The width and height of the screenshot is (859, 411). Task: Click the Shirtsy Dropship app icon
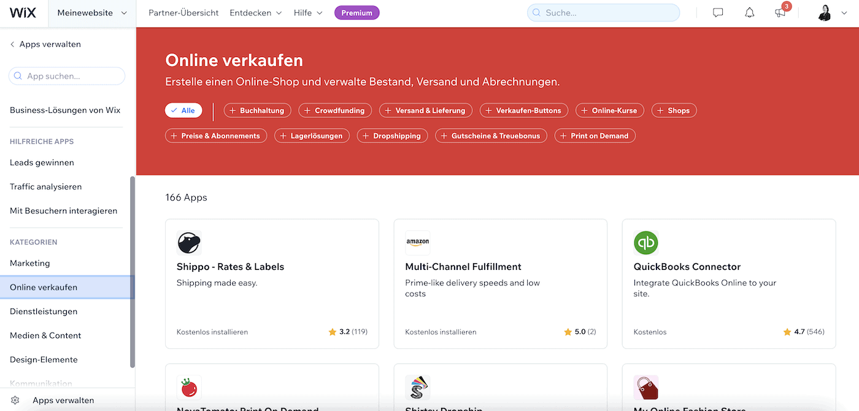tap(418, 388)
